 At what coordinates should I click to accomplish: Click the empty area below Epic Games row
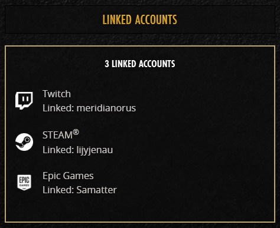140,208
